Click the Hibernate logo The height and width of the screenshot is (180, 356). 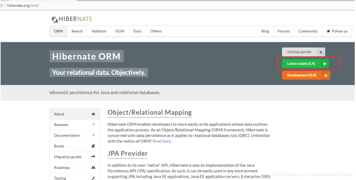pyautogui.click(x=72, y=19)
